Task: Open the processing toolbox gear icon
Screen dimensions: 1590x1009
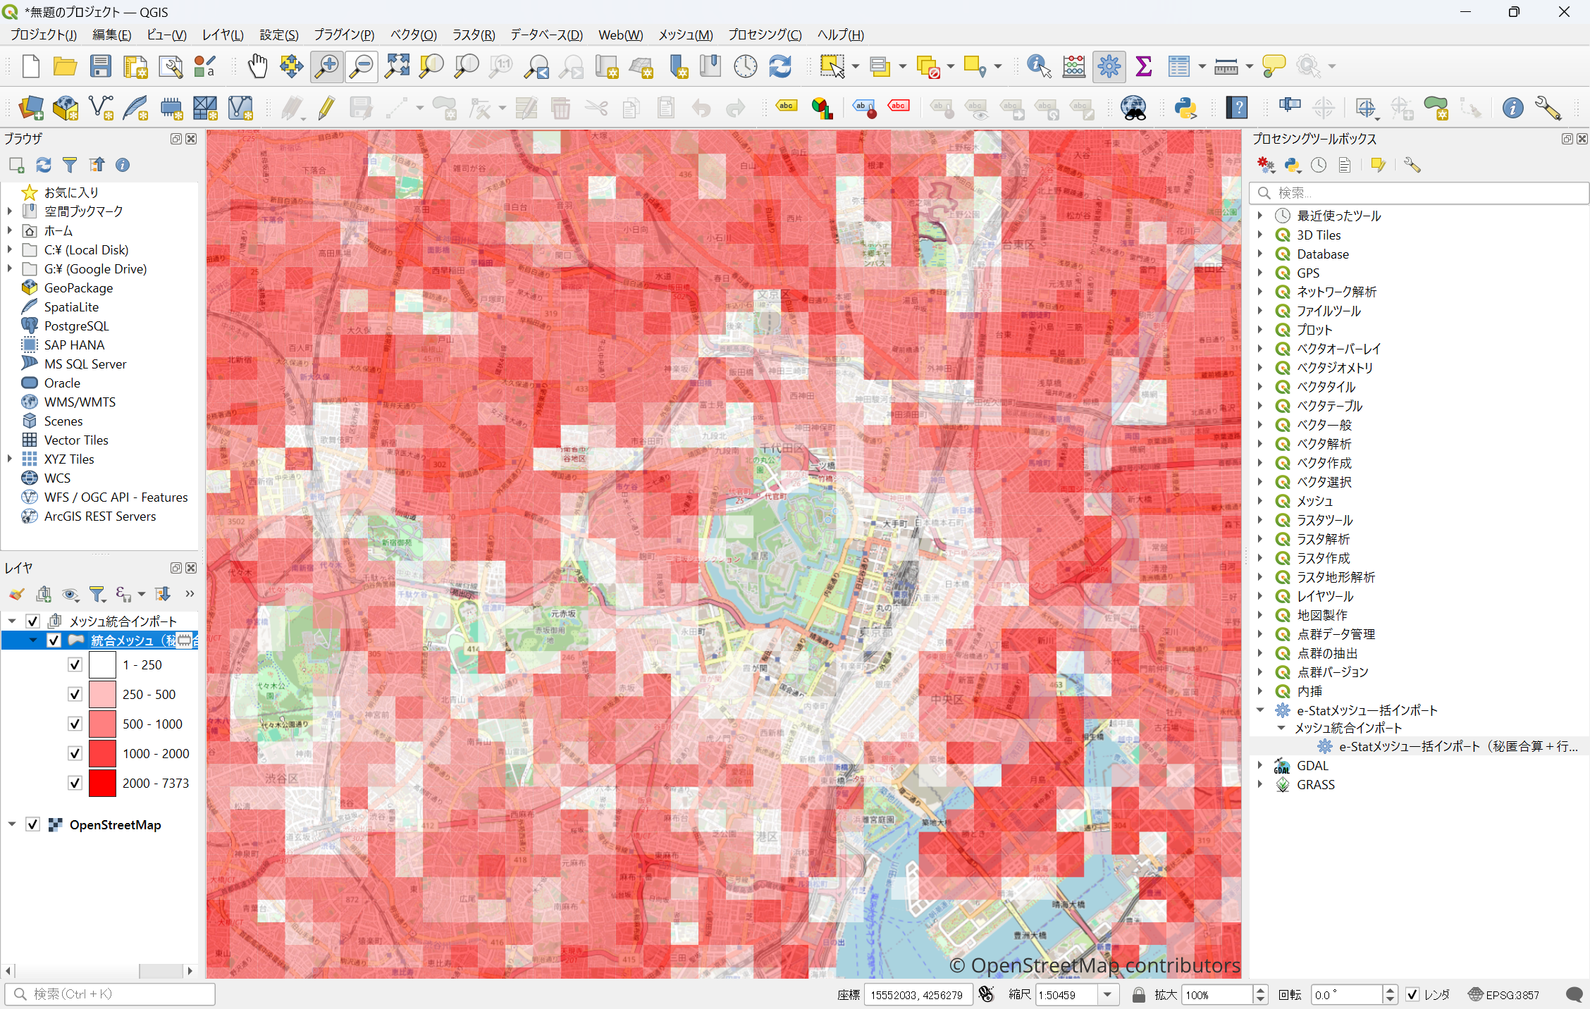Action: click(1109, 66)
